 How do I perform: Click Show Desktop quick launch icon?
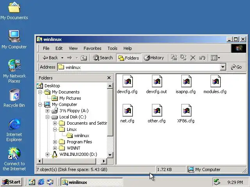click(32, 182)
